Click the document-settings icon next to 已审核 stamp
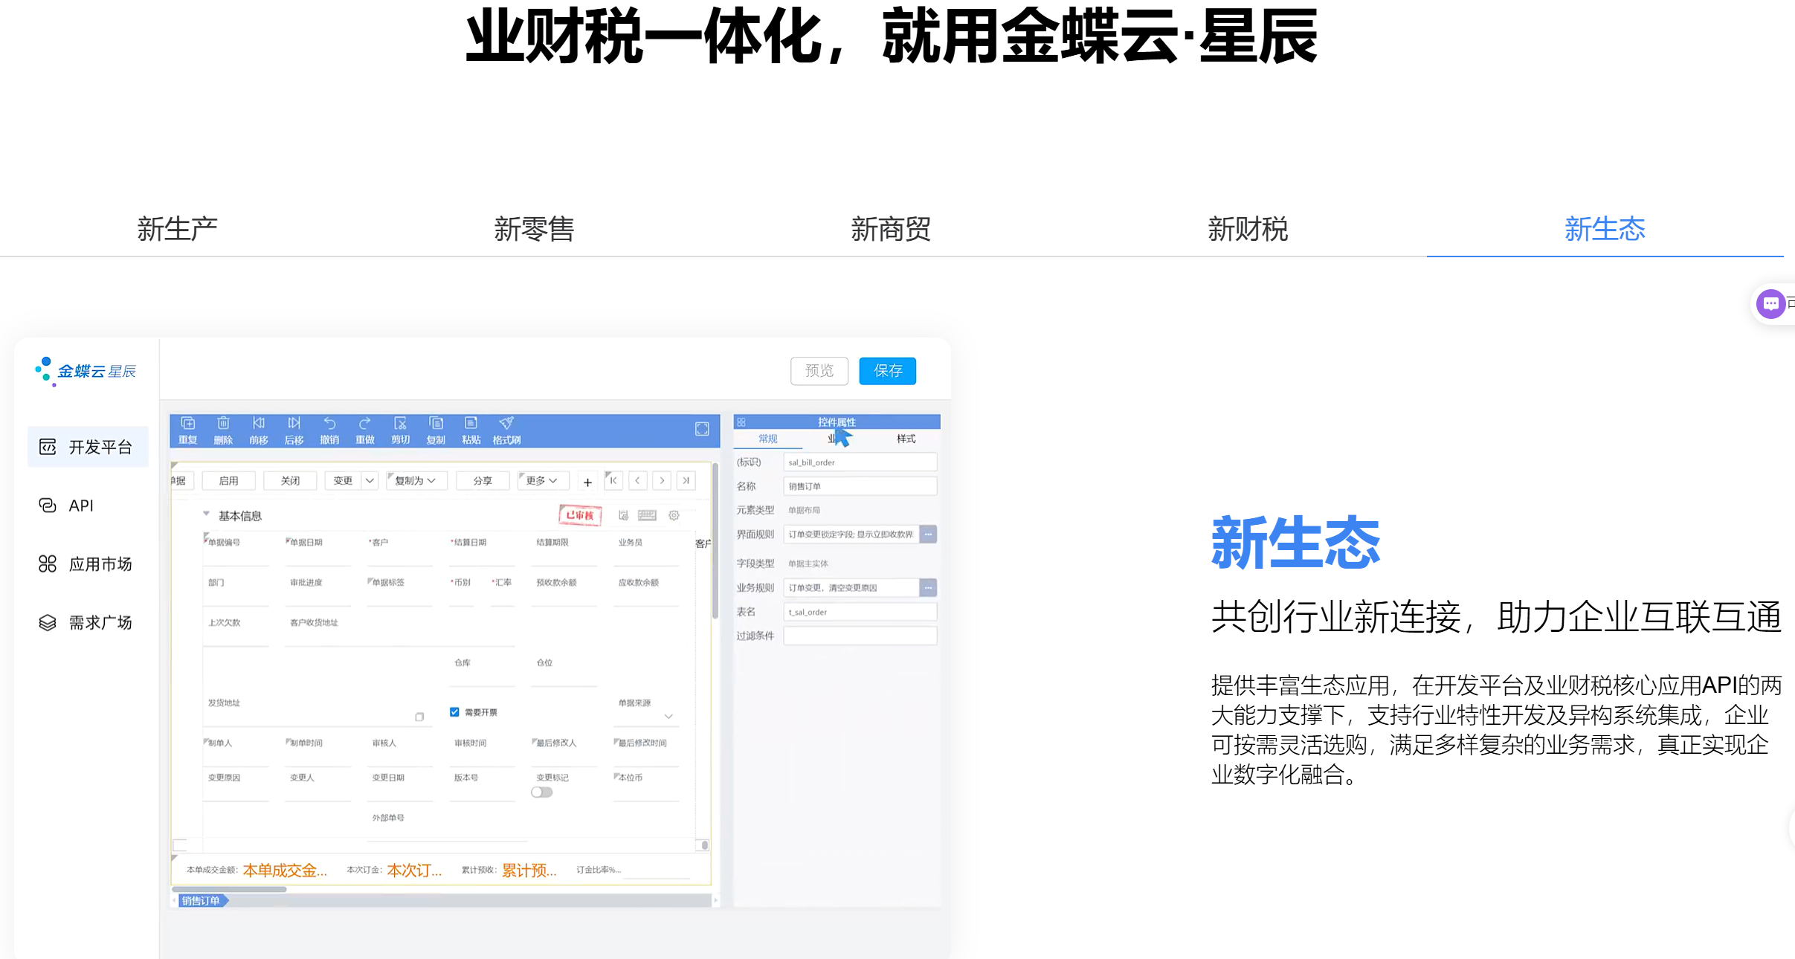 click(623, 515)
